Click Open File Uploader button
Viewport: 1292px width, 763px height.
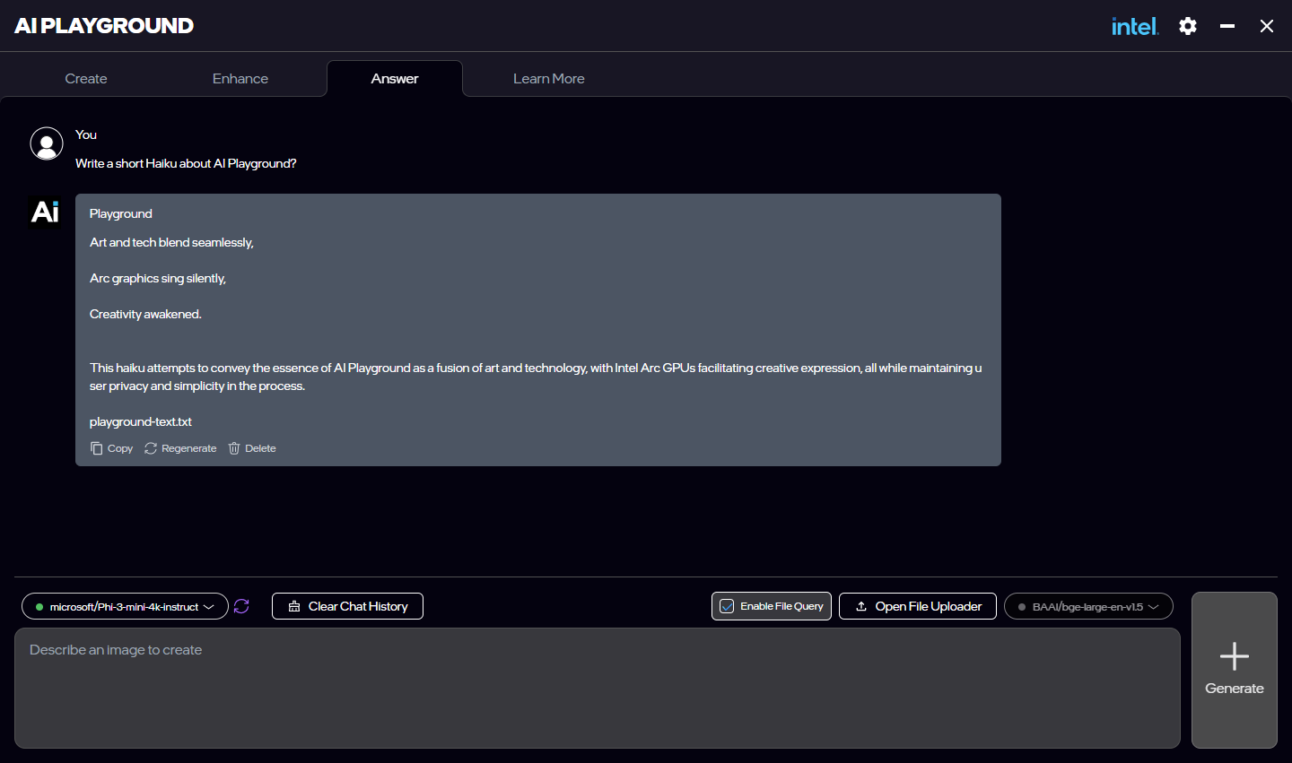click(917, 606)
